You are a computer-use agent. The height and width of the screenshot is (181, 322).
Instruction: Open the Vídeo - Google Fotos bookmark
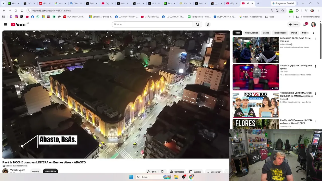pos(251,17)
